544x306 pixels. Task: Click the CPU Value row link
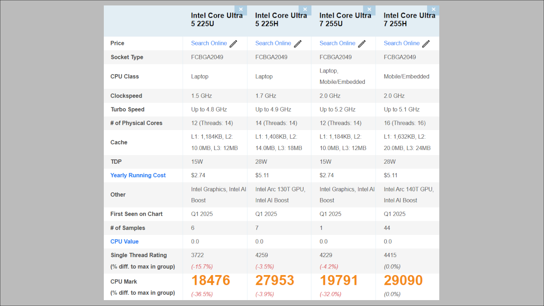(125, 242)
